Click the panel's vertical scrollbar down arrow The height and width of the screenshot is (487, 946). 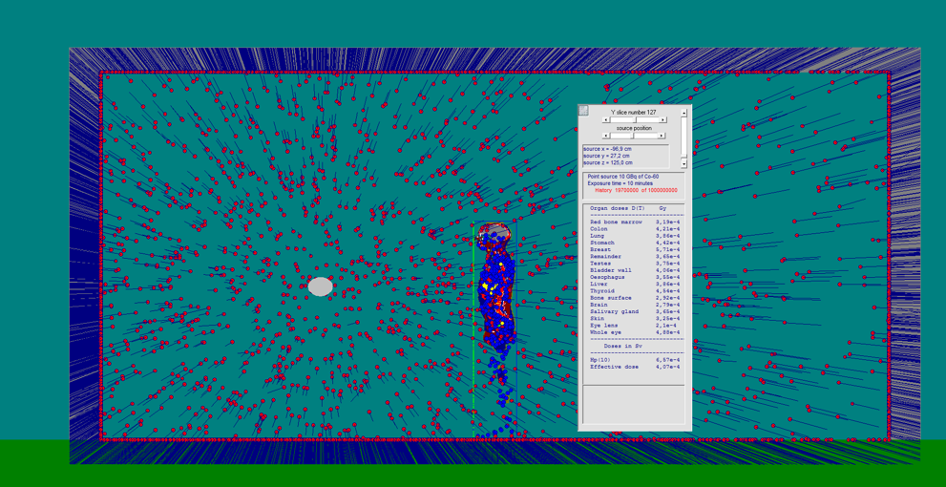pyautogui.click(x=683, y=164)
